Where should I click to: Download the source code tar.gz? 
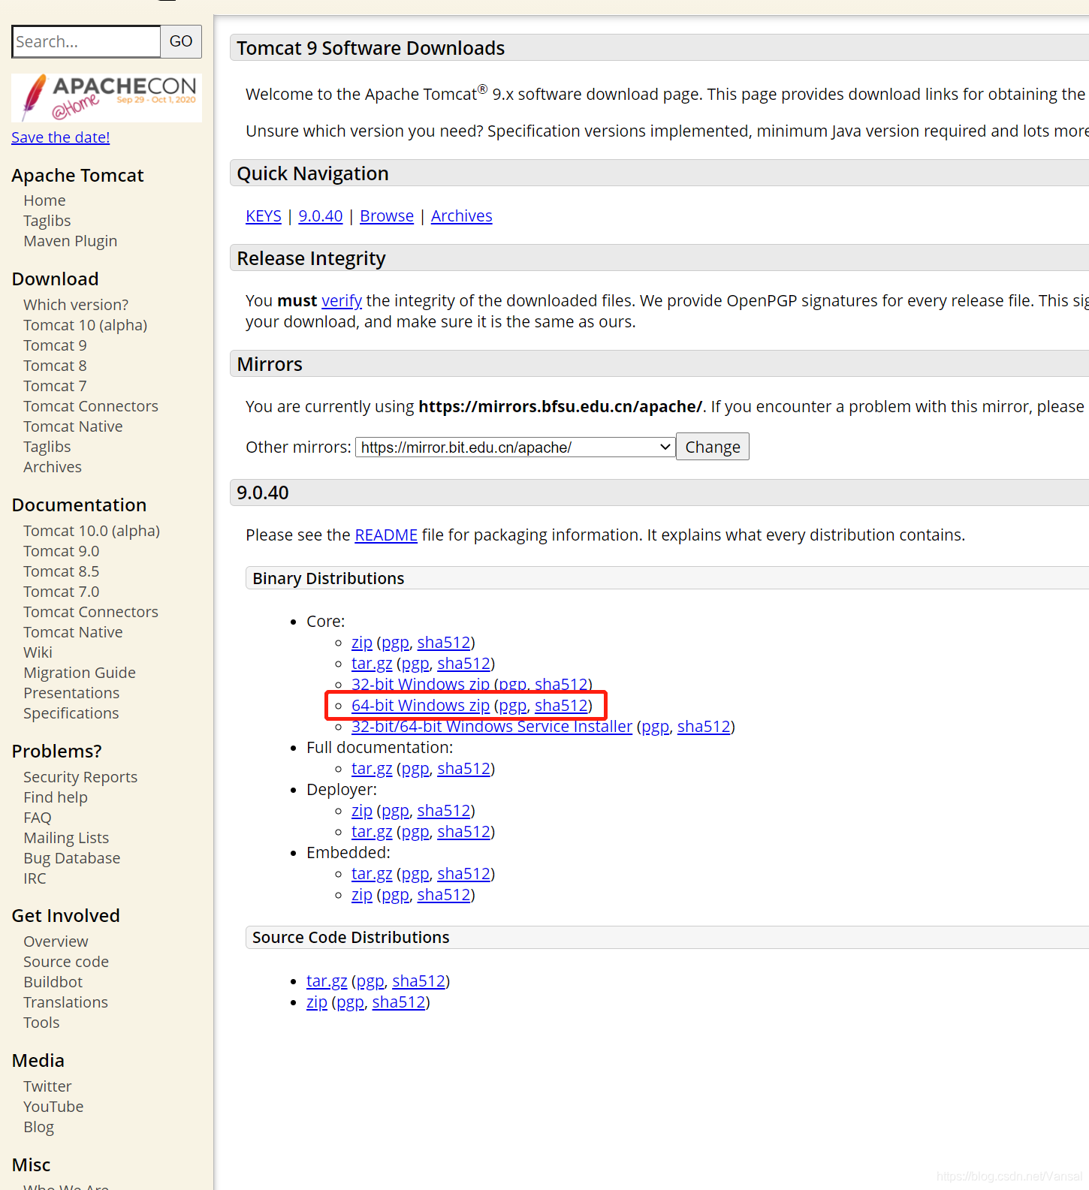[327, 981]
